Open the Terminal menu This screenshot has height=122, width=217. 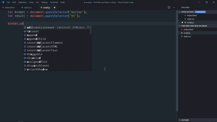point(54,2)
